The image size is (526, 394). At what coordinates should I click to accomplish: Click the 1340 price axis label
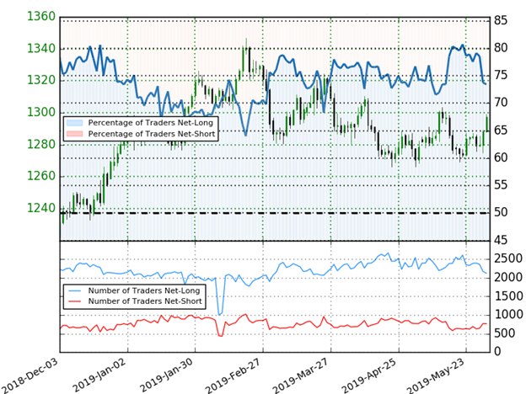(41, 49)
